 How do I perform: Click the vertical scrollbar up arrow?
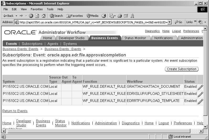[x=205, y=28]
